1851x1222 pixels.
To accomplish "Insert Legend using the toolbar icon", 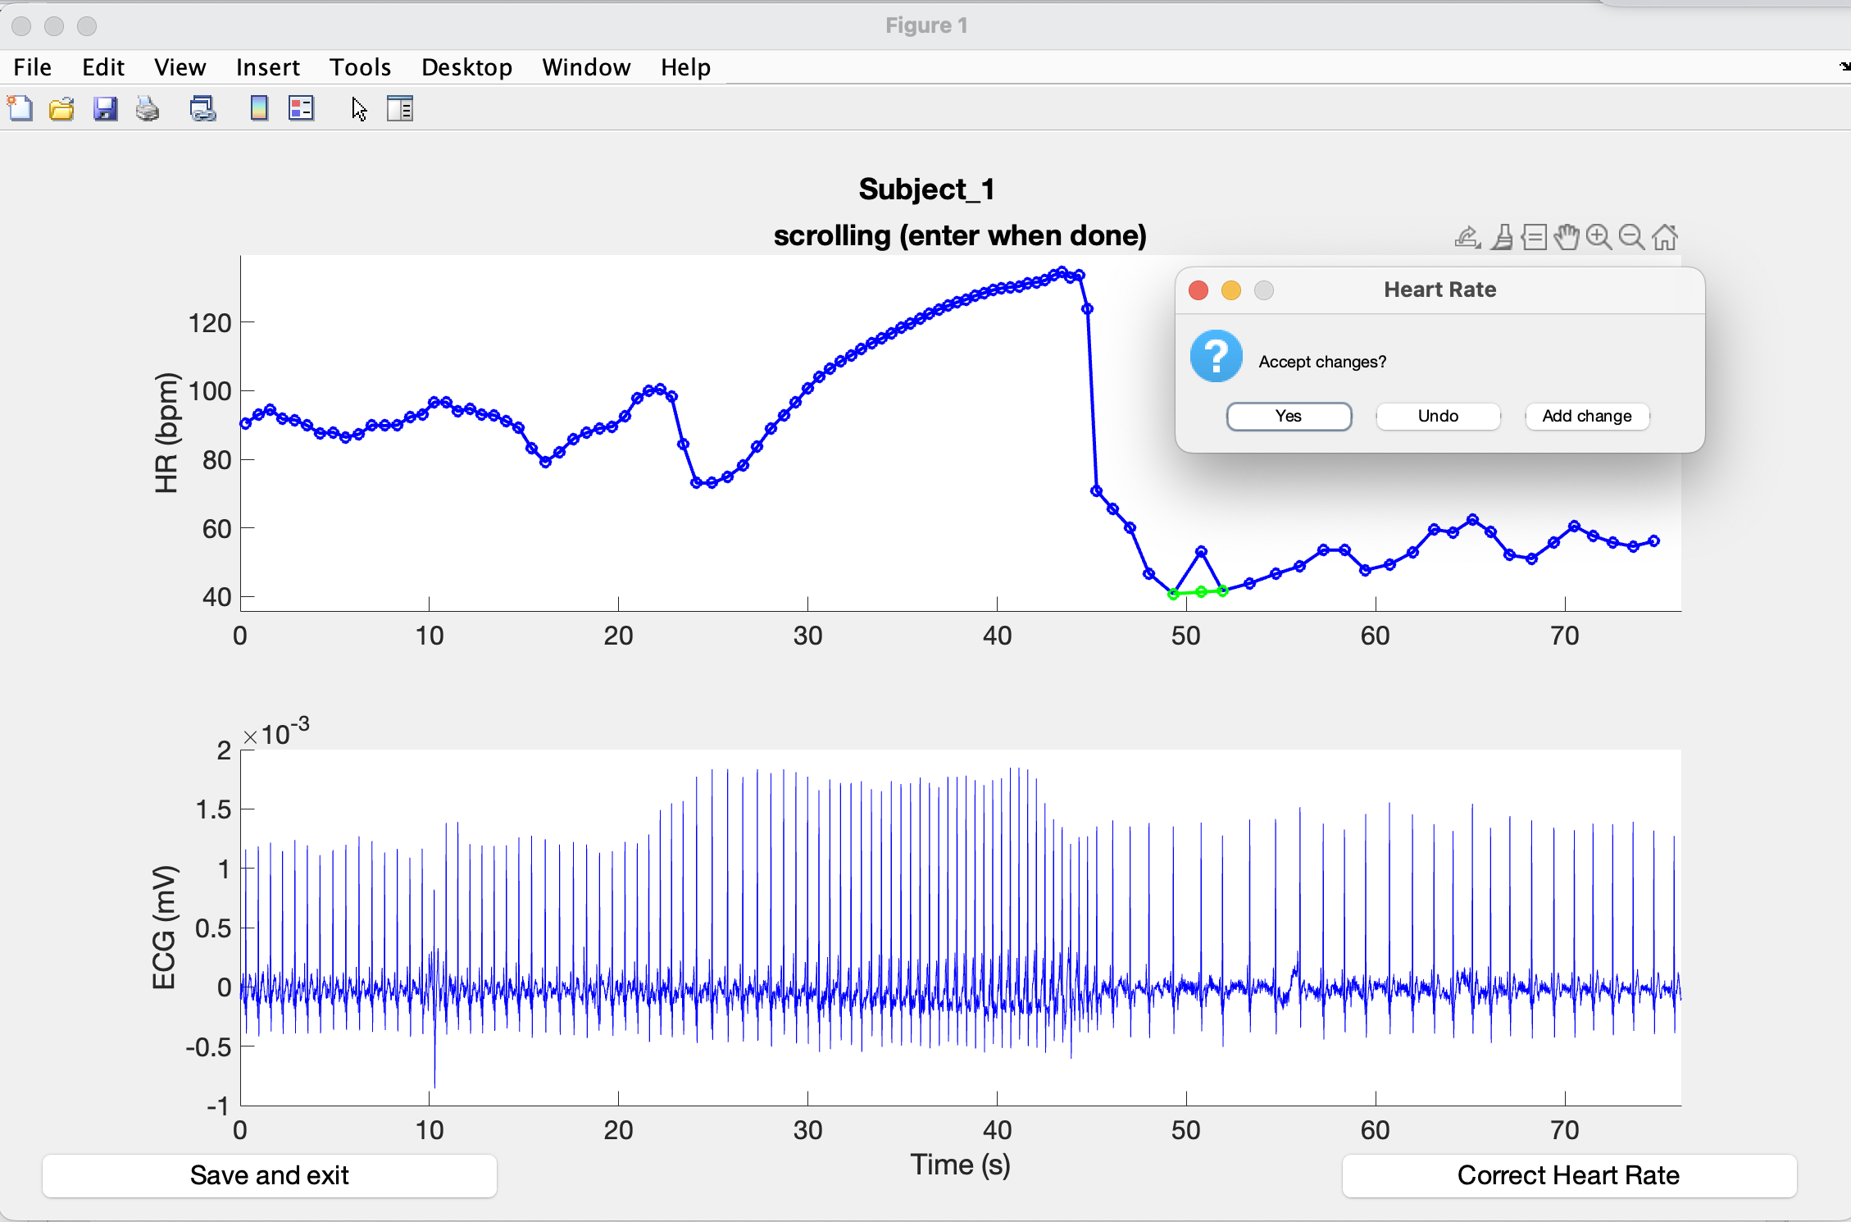I will click(301, 109).
